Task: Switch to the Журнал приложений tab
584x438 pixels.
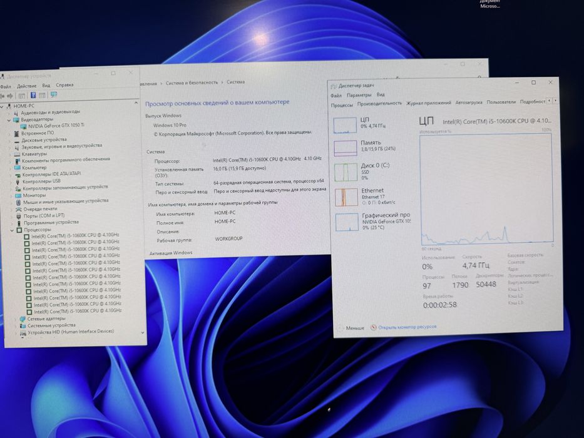Action: (428, 103)
